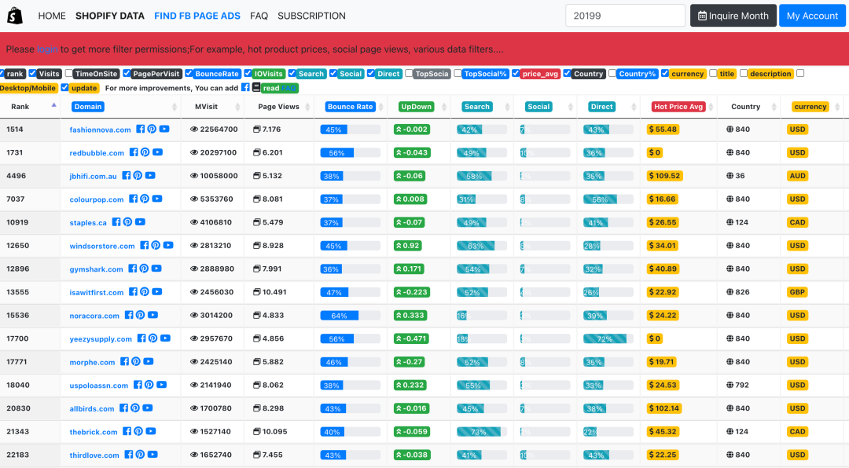This screenshot has height=468, width=849.
Task: Sort by Domain column arrows
Action: tap(175, 107)
